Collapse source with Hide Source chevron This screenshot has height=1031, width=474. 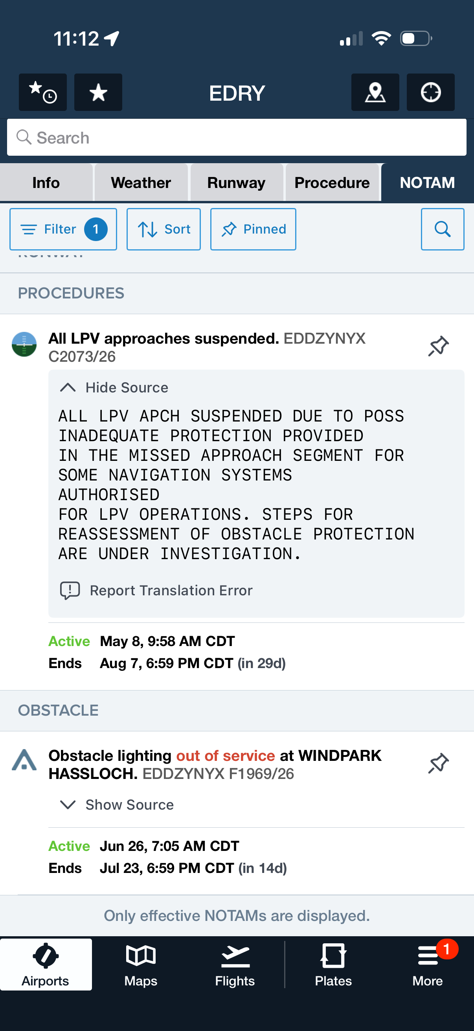click(114, 387)
